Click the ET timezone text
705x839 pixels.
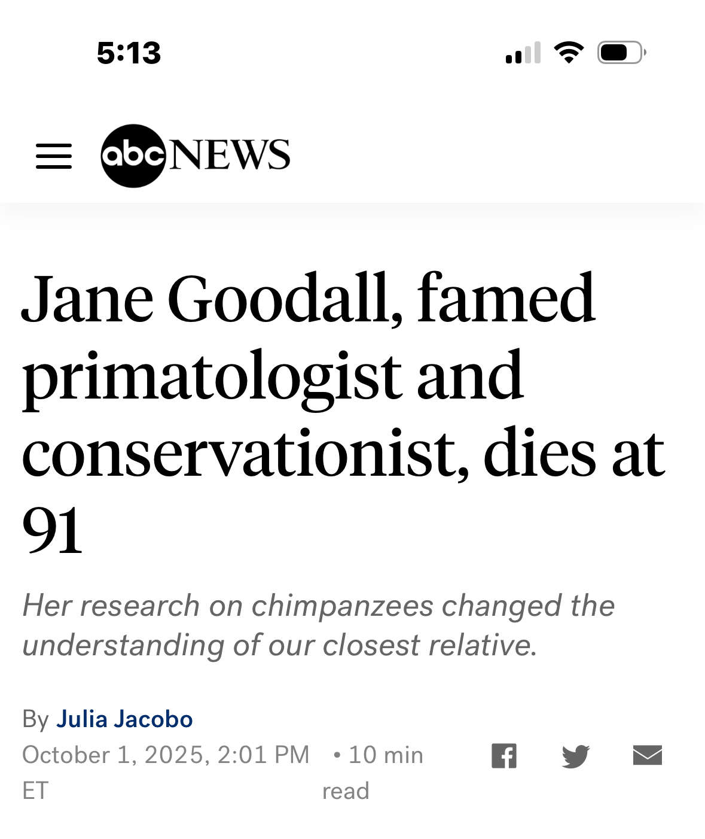(x=35, y=791)
